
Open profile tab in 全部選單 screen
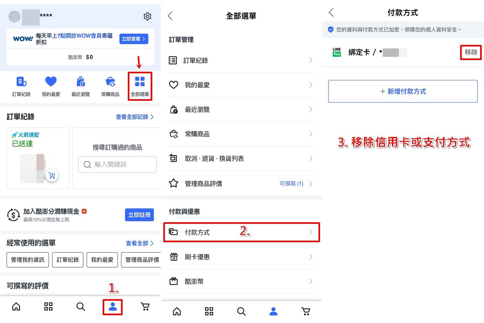274,311
